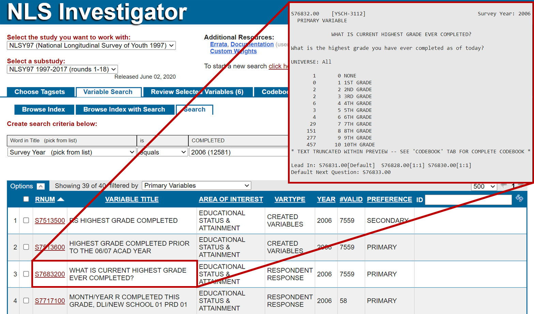
Task: Open the Errata link
Action: [218, 44]
